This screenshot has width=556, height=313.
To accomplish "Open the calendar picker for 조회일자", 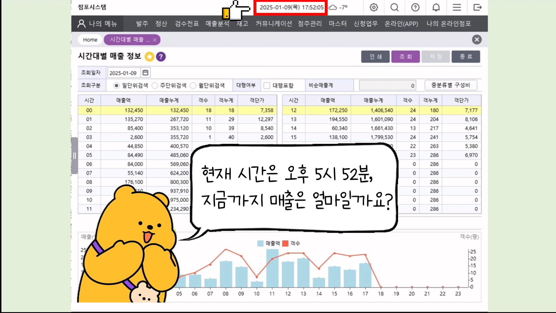I will coord(145,73).
